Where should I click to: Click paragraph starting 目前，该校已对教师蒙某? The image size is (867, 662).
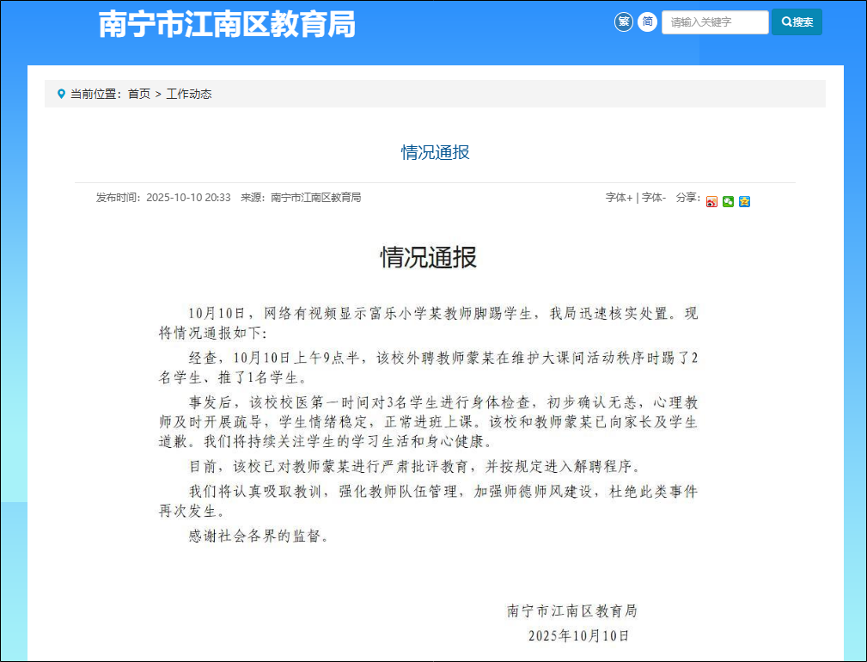coord(415,467)
